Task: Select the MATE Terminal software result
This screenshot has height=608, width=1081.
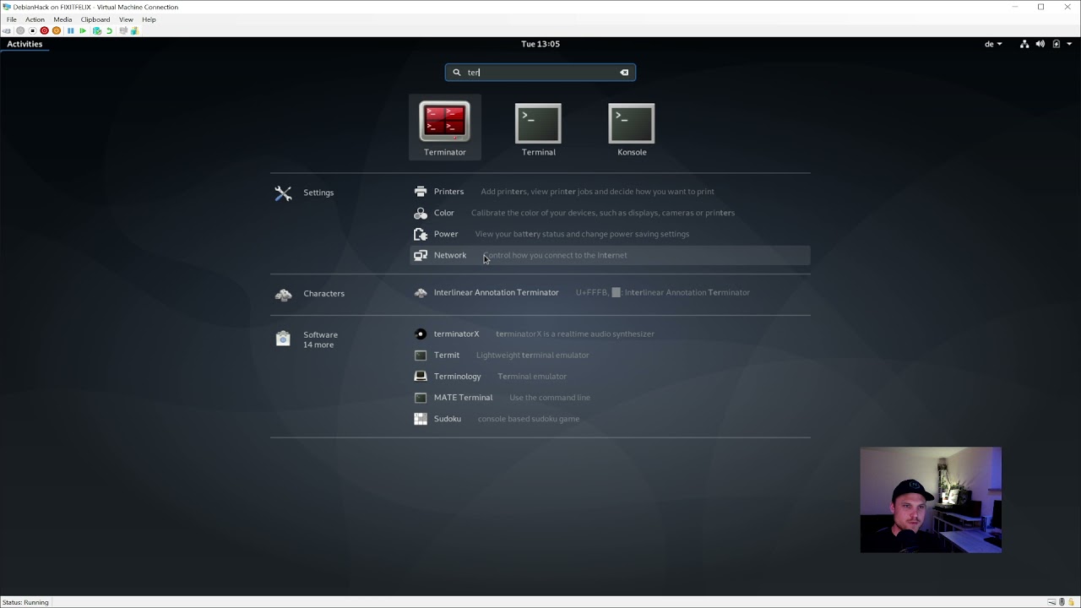Action: [610, 397]
